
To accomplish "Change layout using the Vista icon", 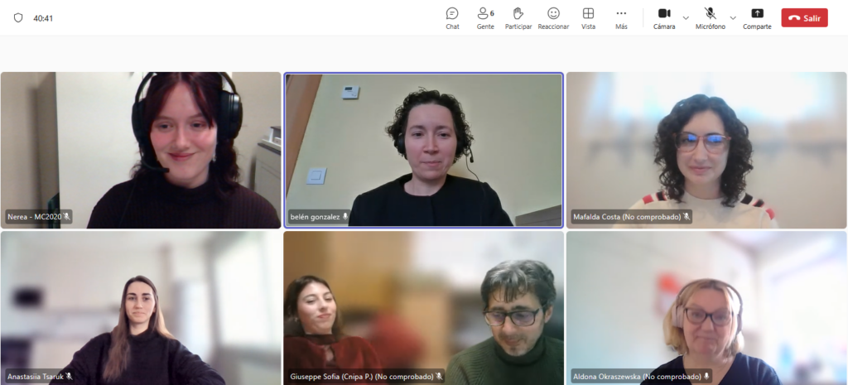I will point(588,17).
